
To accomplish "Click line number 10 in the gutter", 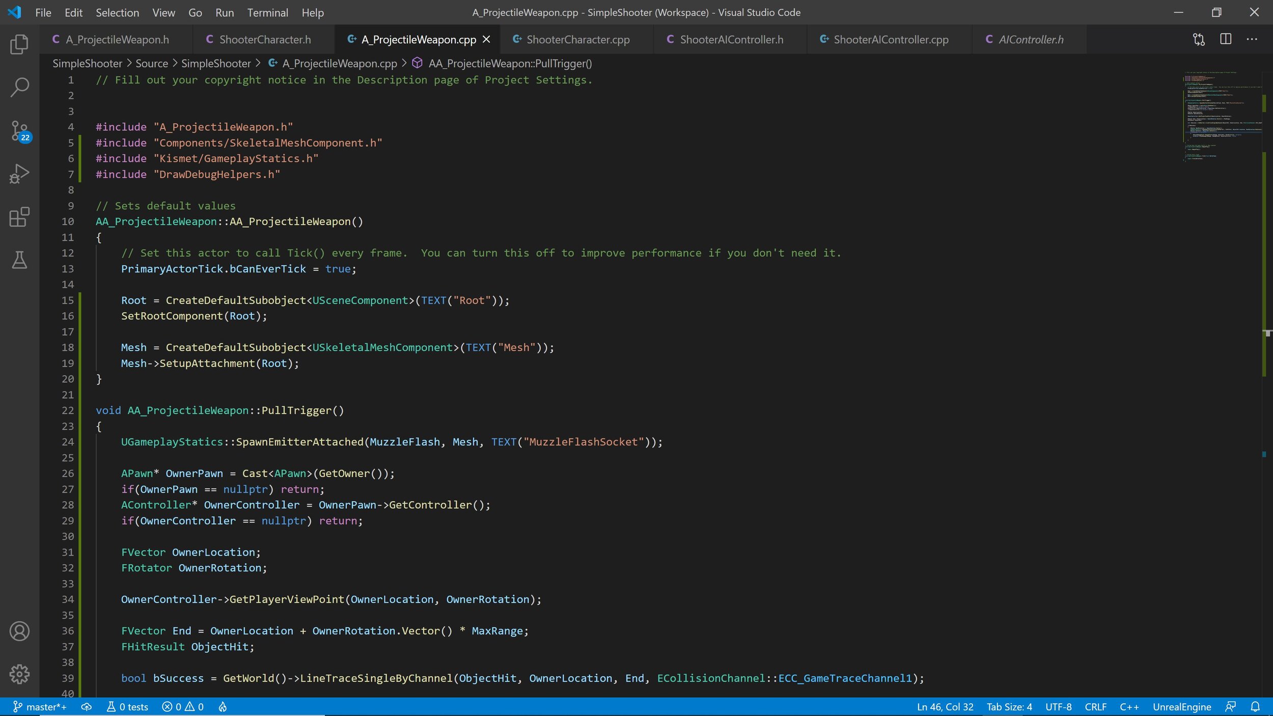I will pos(67,222).
